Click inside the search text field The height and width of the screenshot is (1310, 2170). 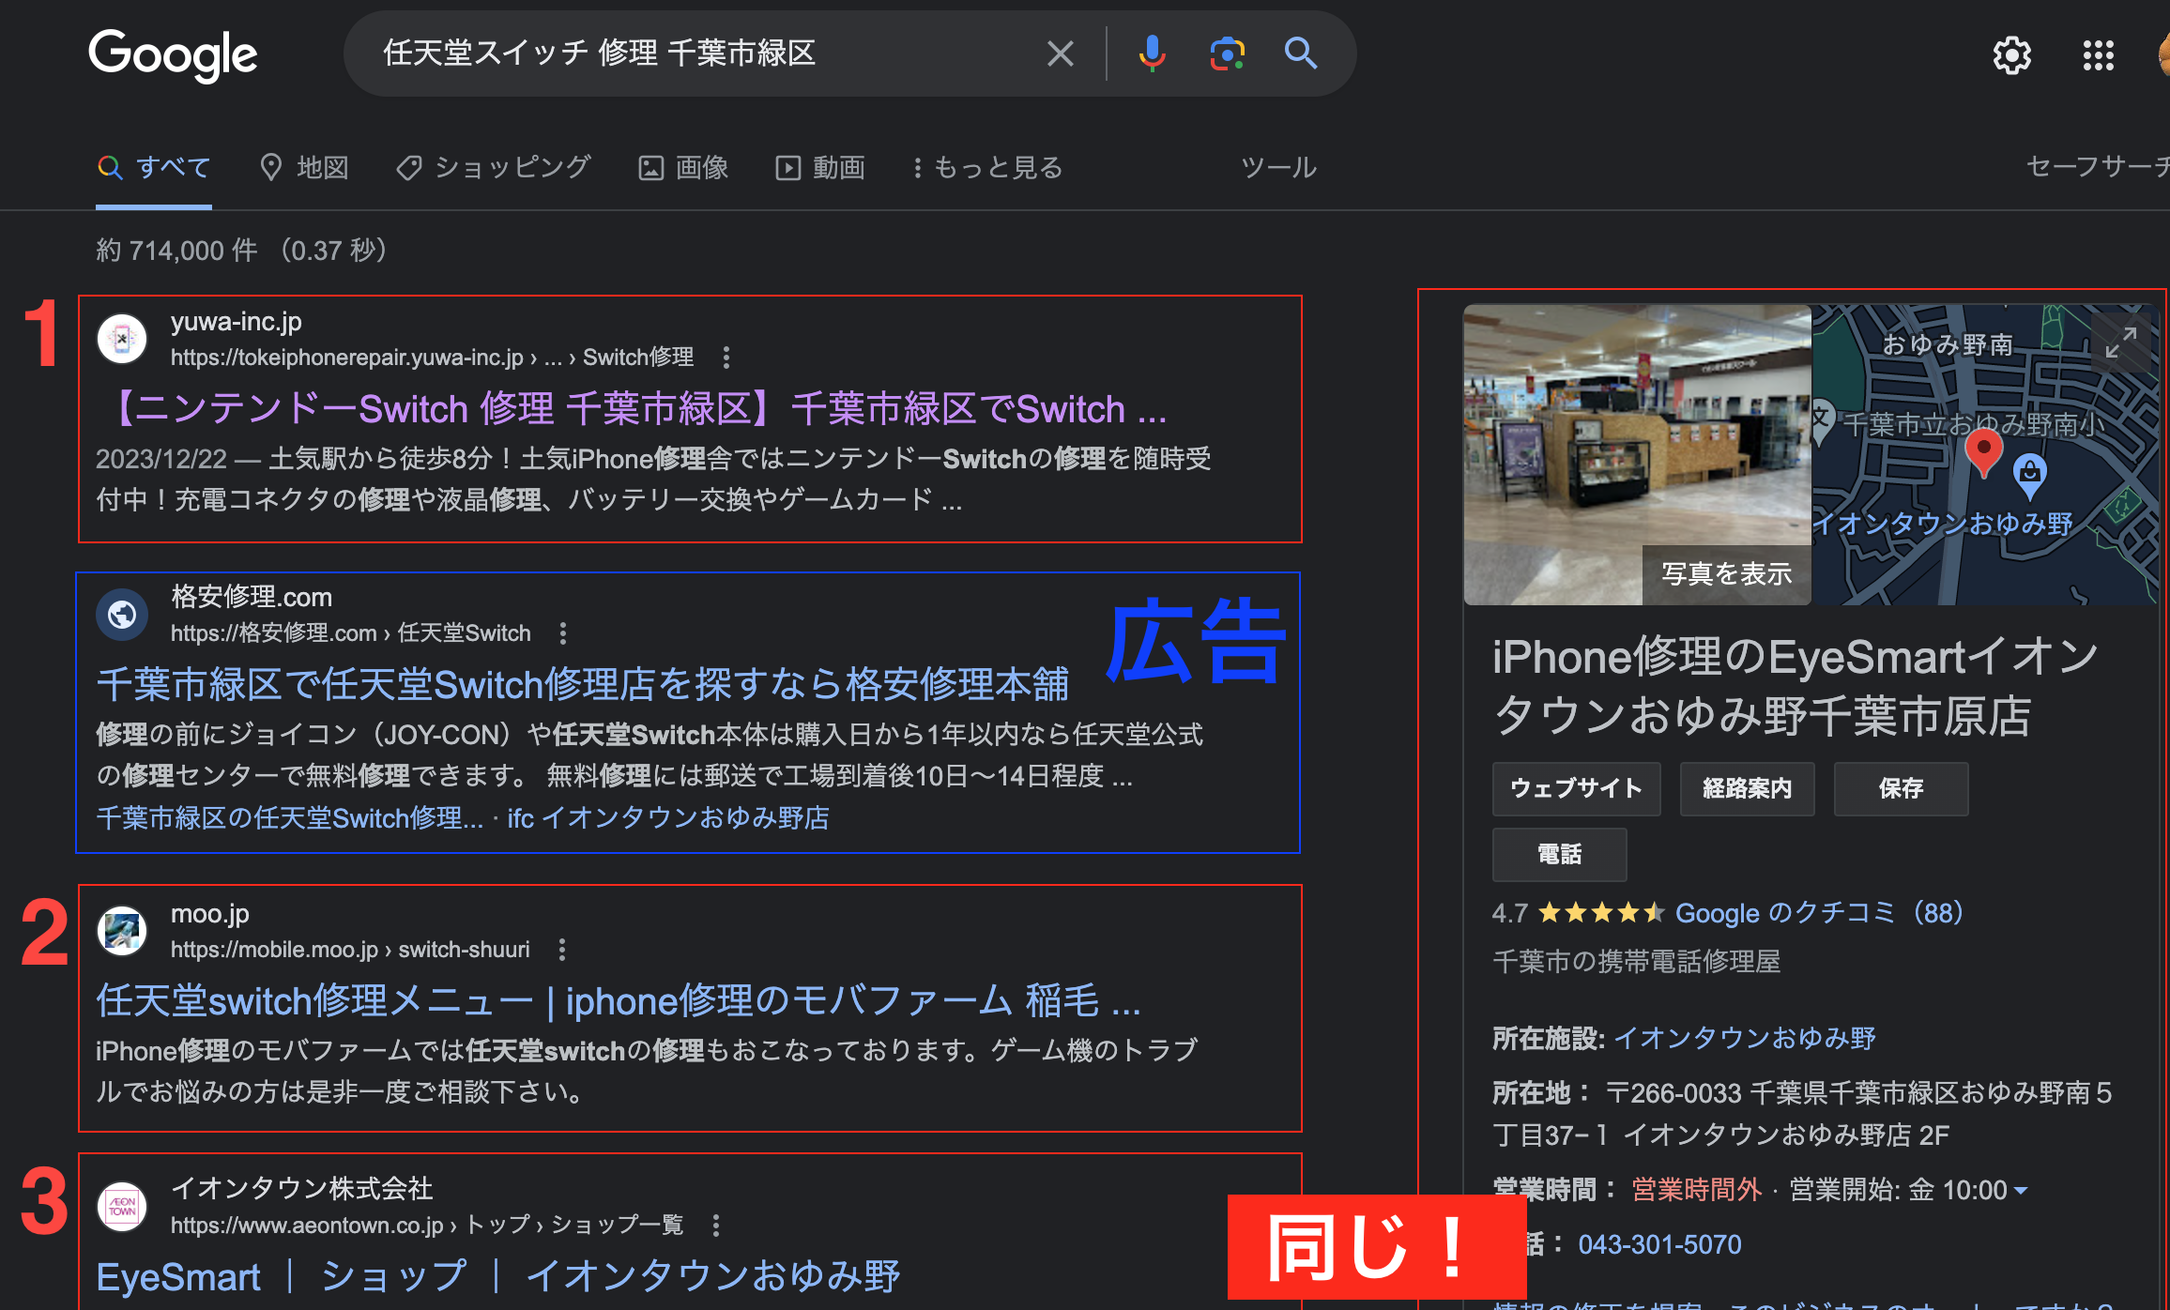[x=695, y=53]
